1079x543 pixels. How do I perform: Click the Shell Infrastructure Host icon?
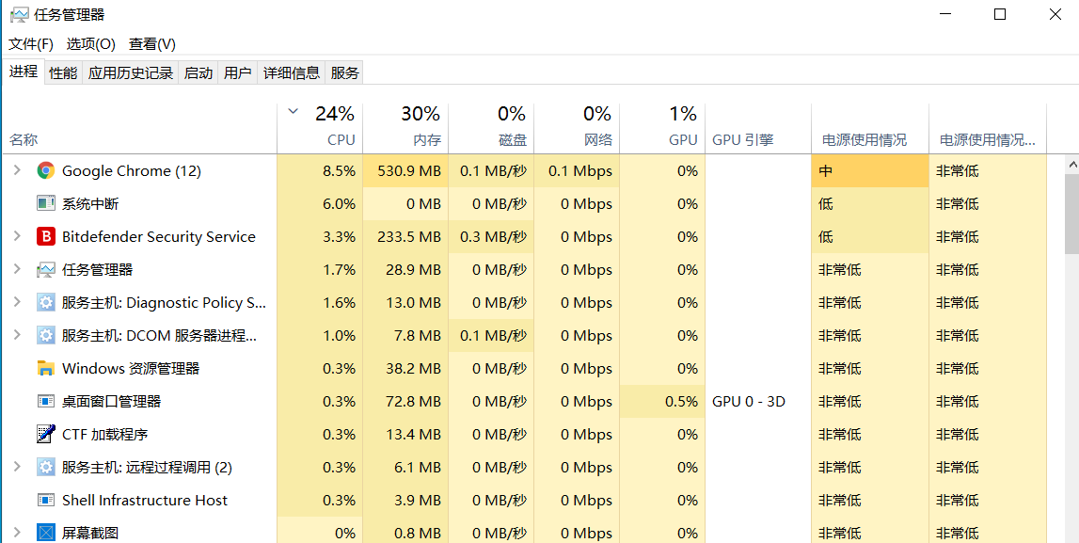[45, 500]
